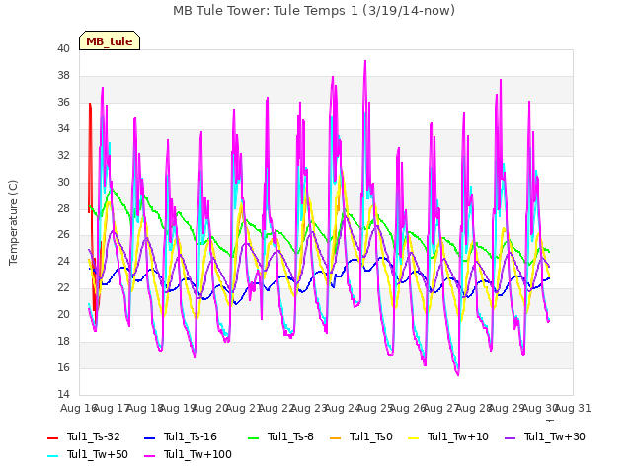The image size is (632, 474).
Task: Click the Tul1_Tw+30 purple legend swatch
Action: [510, 437]
